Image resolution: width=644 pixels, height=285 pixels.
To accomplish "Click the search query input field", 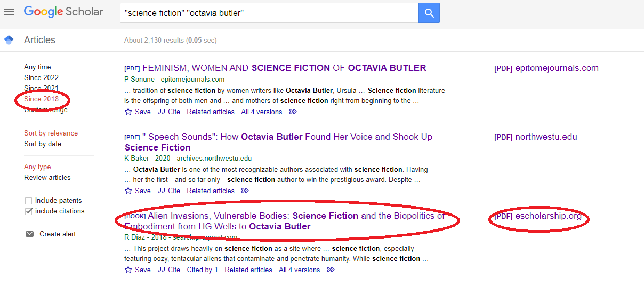I will [x=269, y=13].
